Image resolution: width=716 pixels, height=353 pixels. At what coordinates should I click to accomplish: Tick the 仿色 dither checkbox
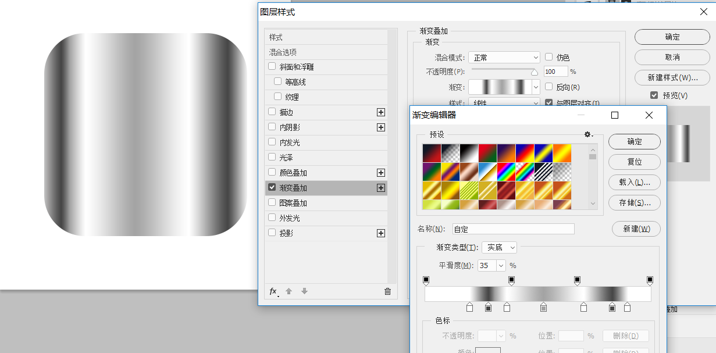tap(548, 57)
